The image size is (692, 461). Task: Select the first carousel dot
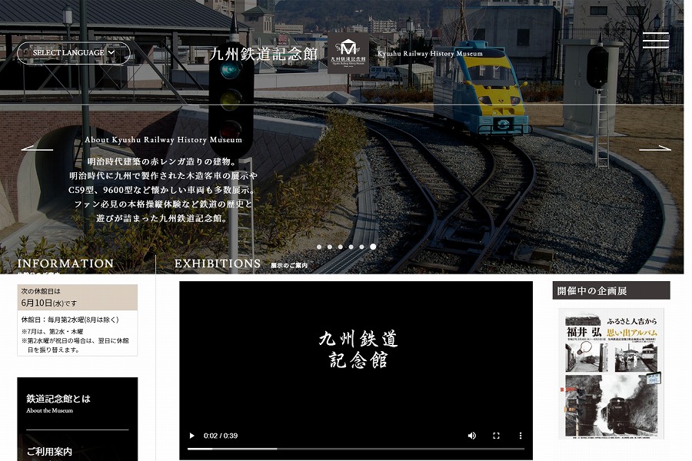point(319,247)
